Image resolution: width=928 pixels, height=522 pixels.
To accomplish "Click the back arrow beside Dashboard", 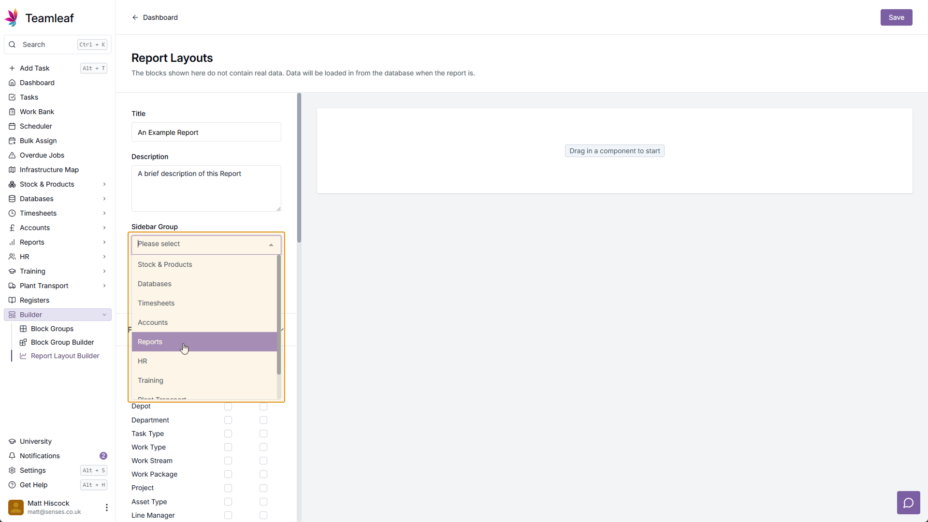I will coord(135,17).
